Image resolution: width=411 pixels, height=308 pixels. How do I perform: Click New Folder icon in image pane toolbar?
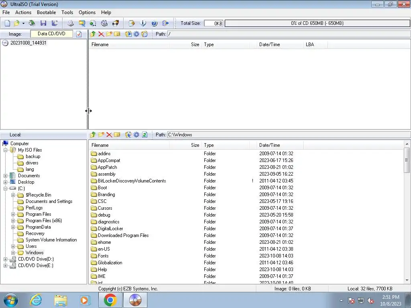[x=109, y=34]
